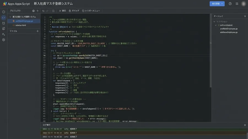248x139 pixels.
Task: Click the Undo arrow in toolbar
Action: pos(43,11)
